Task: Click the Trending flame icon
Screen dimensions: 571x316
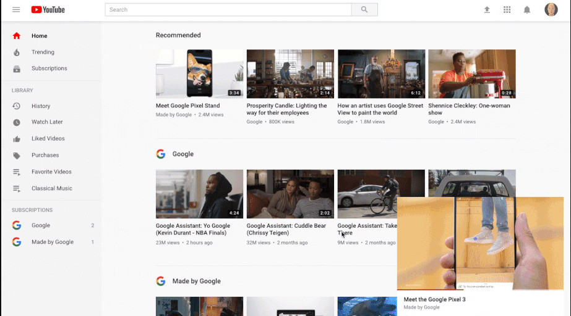Action: click(16, 52)
